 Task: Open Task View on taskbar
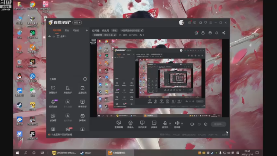(42, 153)
